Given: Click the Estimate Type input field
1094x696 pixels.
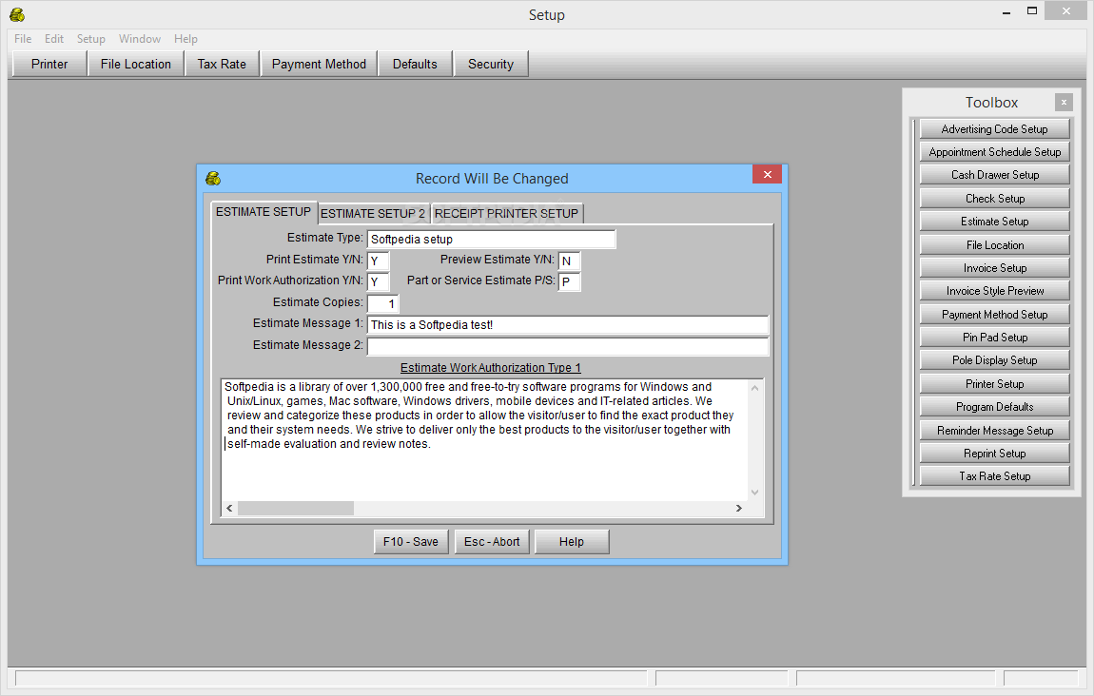Looking at the screenshot, I should pyautogui.click(x=491, y=240).
